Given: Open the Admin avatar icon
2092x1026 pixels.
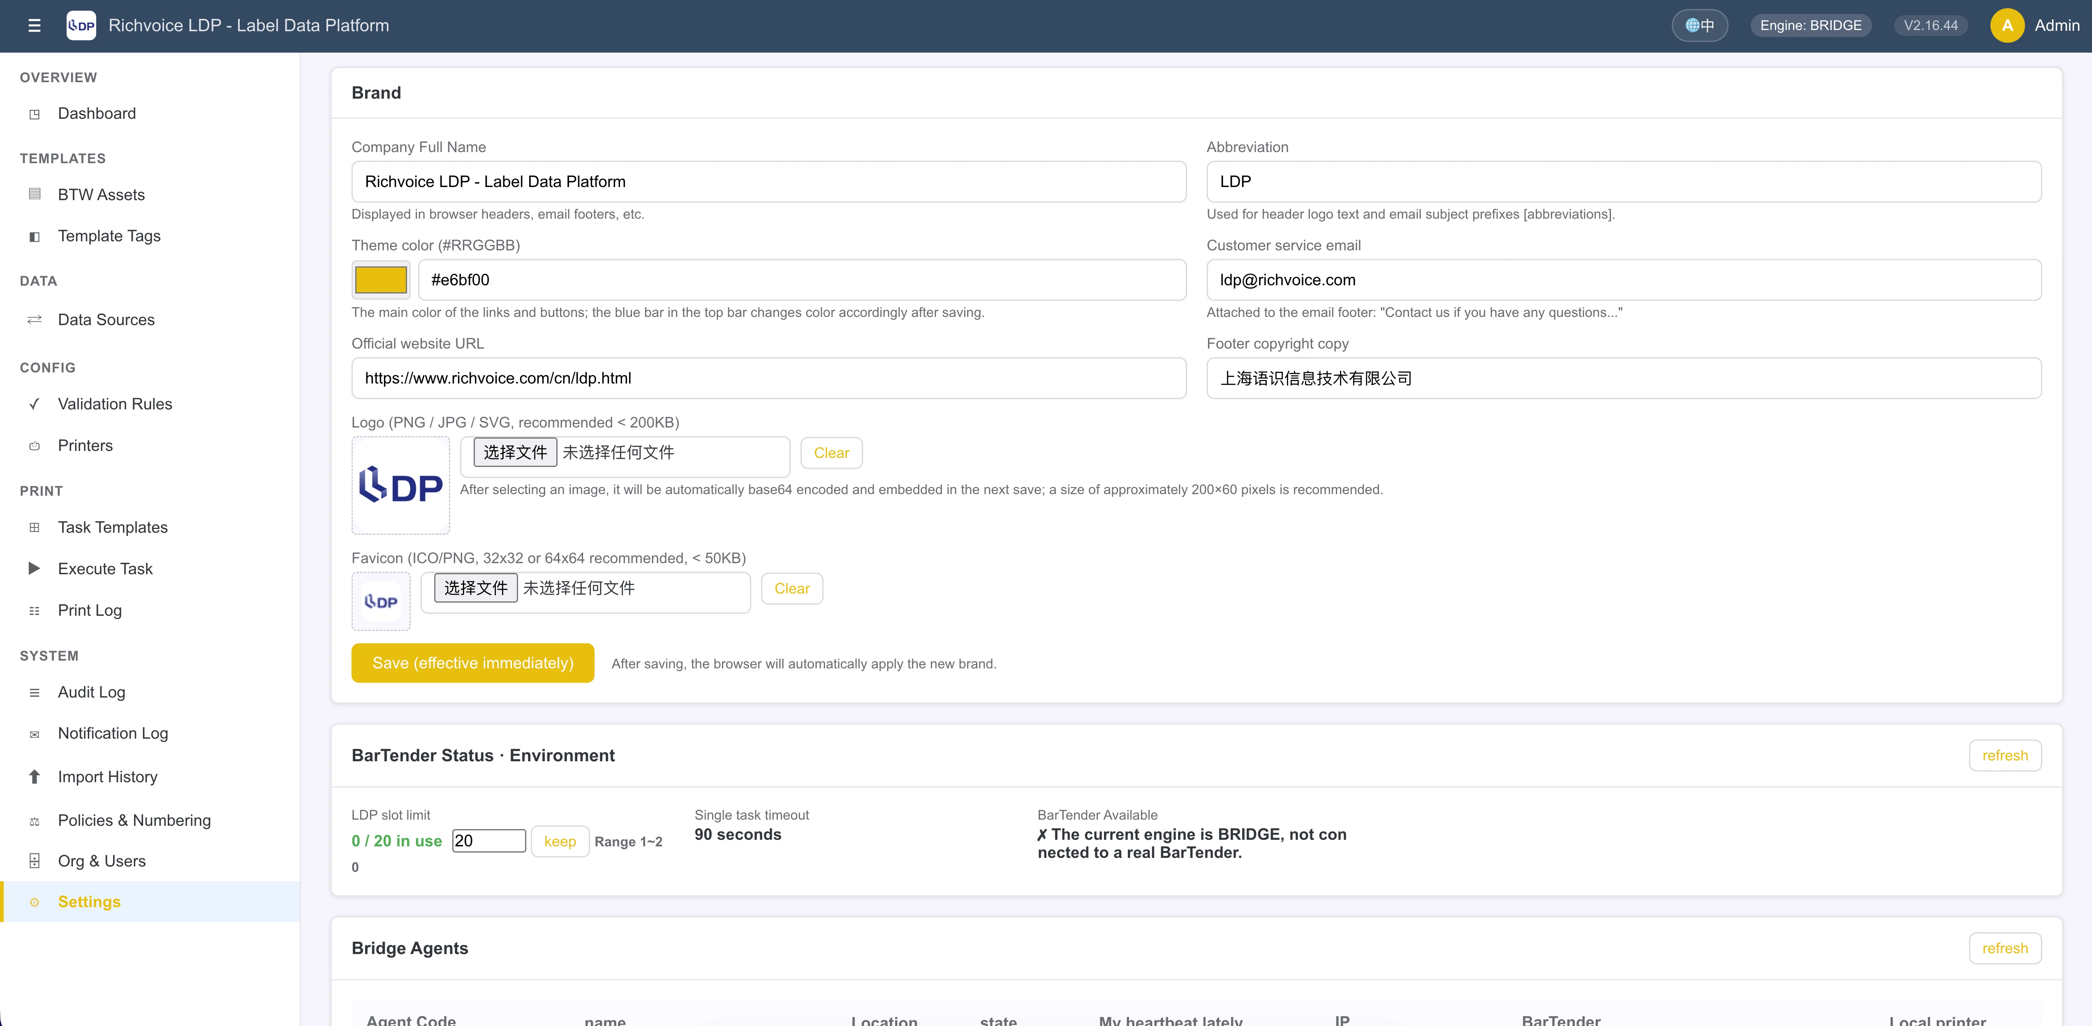Looking at the screenshot, I should click(2007, 25).
